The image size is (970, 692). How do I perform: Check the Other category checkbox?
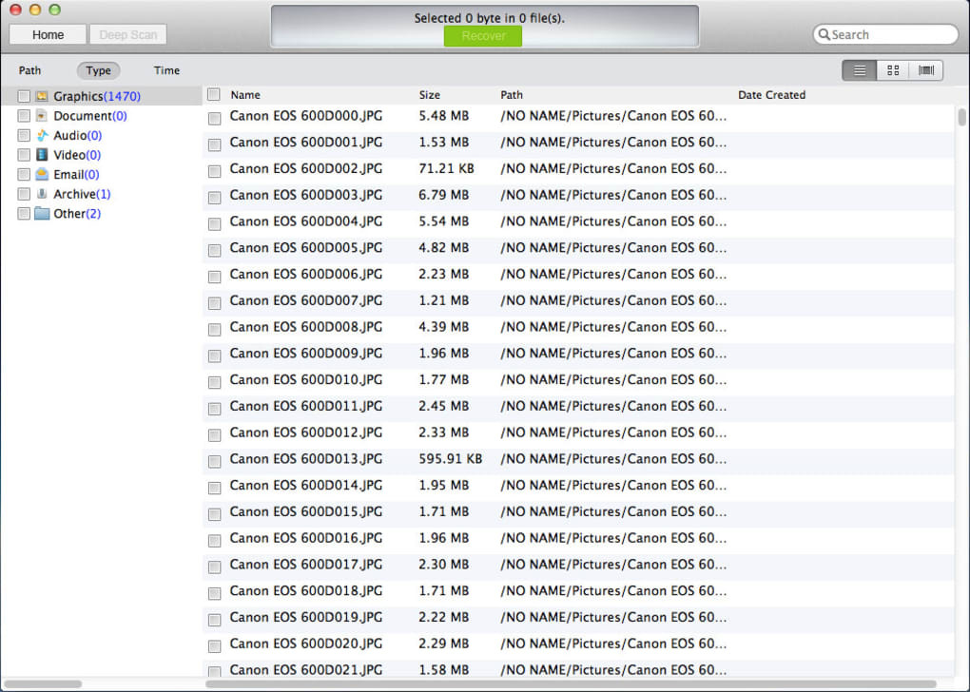[24, 213]
